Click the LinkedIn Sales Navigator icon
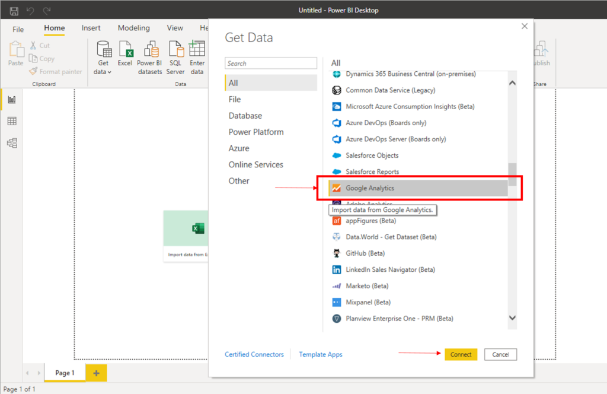 click(x=337, y=269)
